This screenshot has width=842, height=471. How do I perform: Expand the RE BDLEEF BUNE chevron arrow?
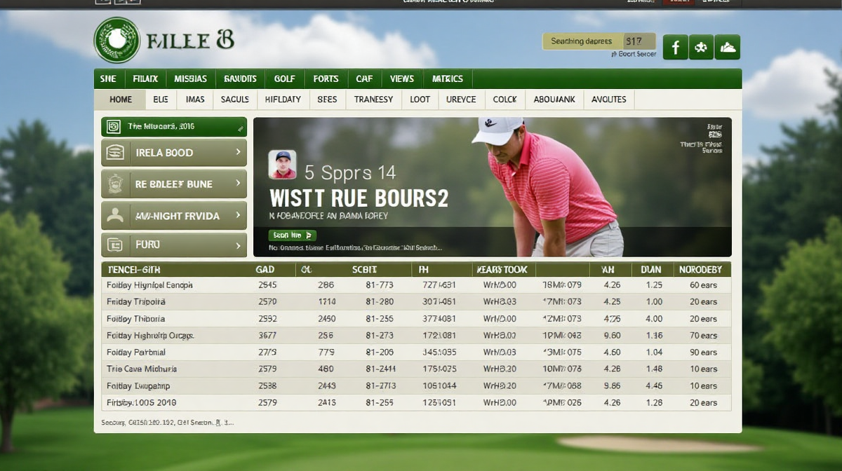pos(238,184)
